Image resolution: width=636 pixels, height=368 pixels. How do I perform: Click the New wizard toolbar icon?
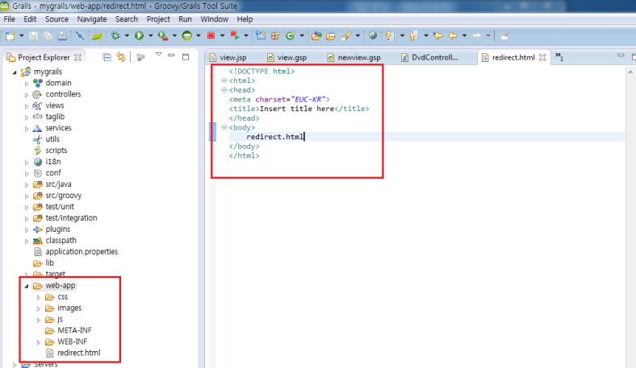(x=10, y=36)
